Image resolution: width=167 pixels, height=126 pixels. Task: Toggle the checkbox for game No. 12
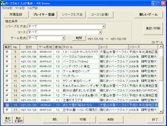[7, 85]
